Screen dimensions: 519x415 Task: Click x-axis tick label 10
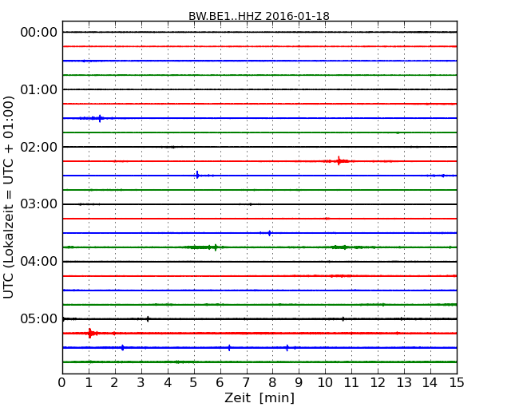tap(325, 383)
